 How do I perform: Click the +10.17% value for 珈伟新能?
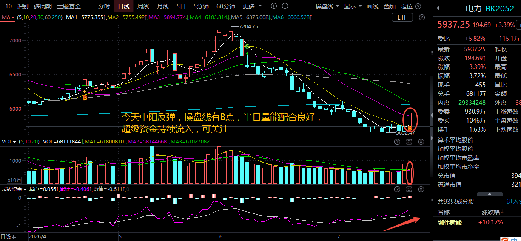pyautogui.click(x=490, y=222)
